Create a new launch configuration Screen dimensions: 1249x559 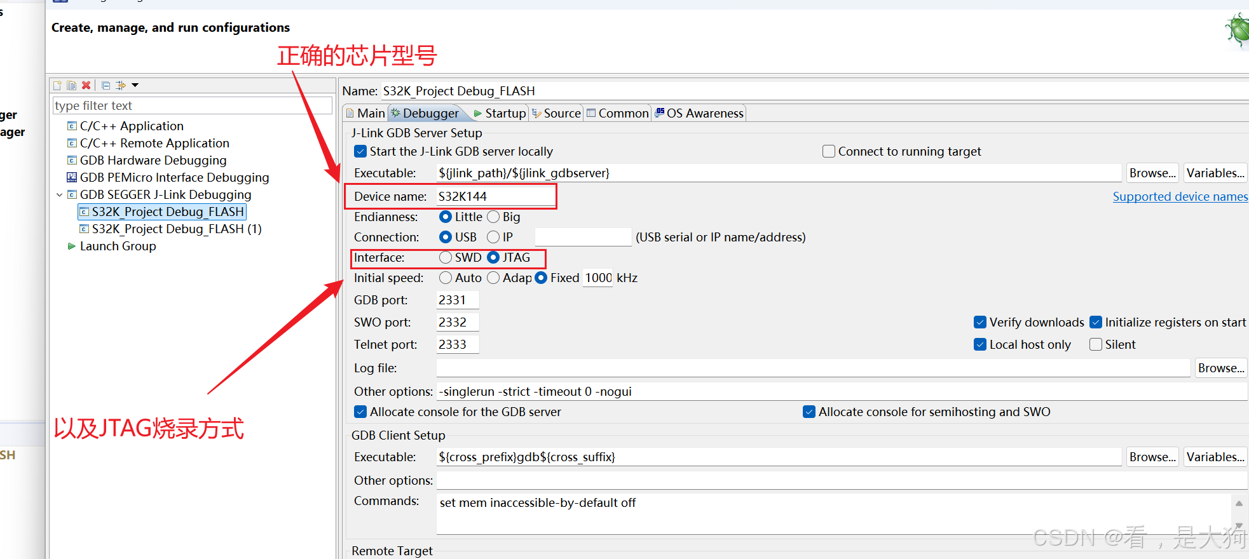point(57,85)
